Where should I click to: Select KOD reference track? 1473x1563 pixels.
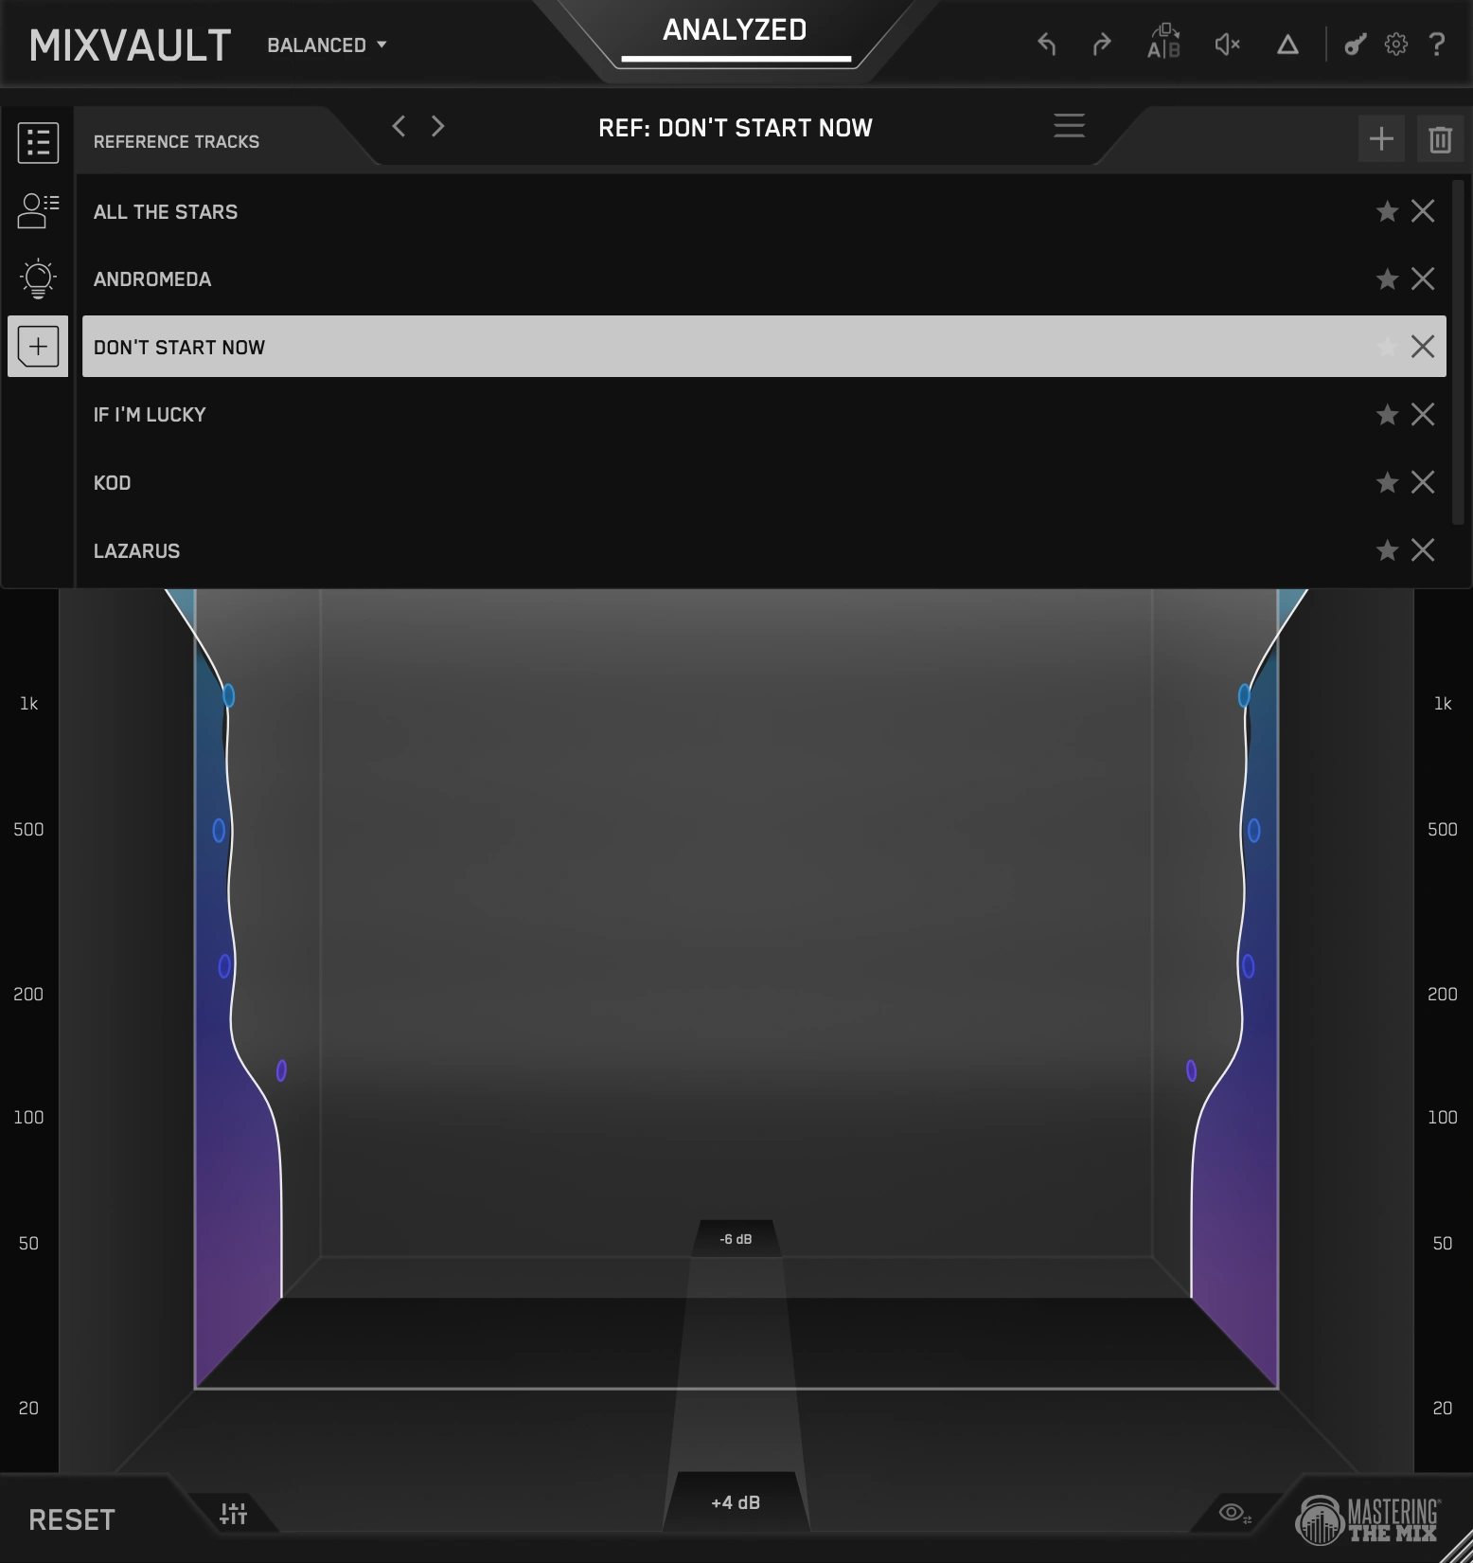tap(764, 483)
